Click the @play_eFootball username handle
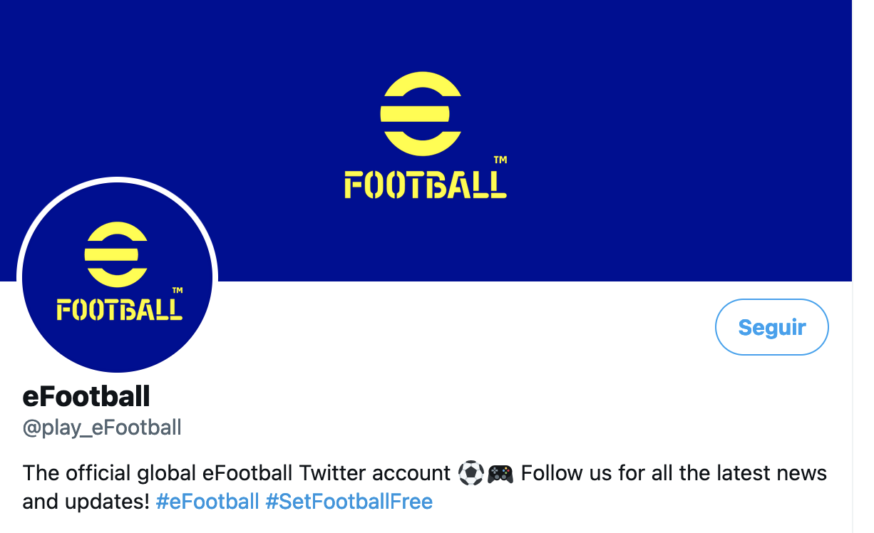Viewport: 874px width, 533px height. pyautogui.click(x=102, y=428)
